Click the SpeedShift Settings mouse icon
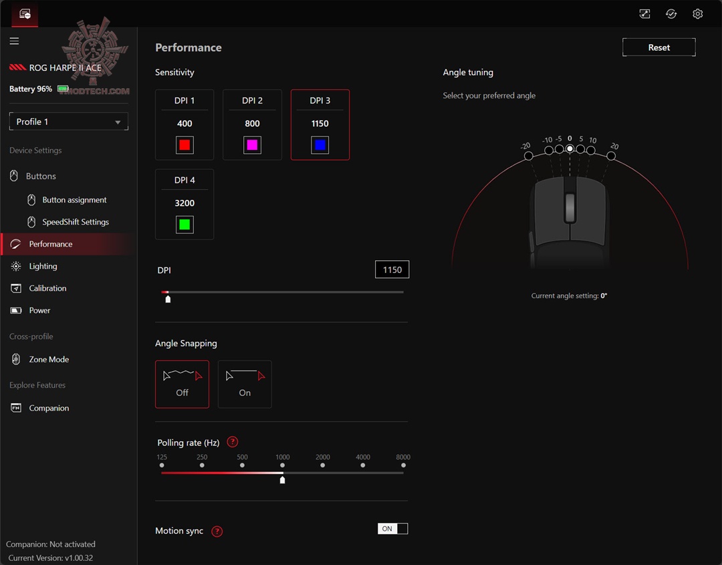Viewport: 722px width, 565px height. 31,221
